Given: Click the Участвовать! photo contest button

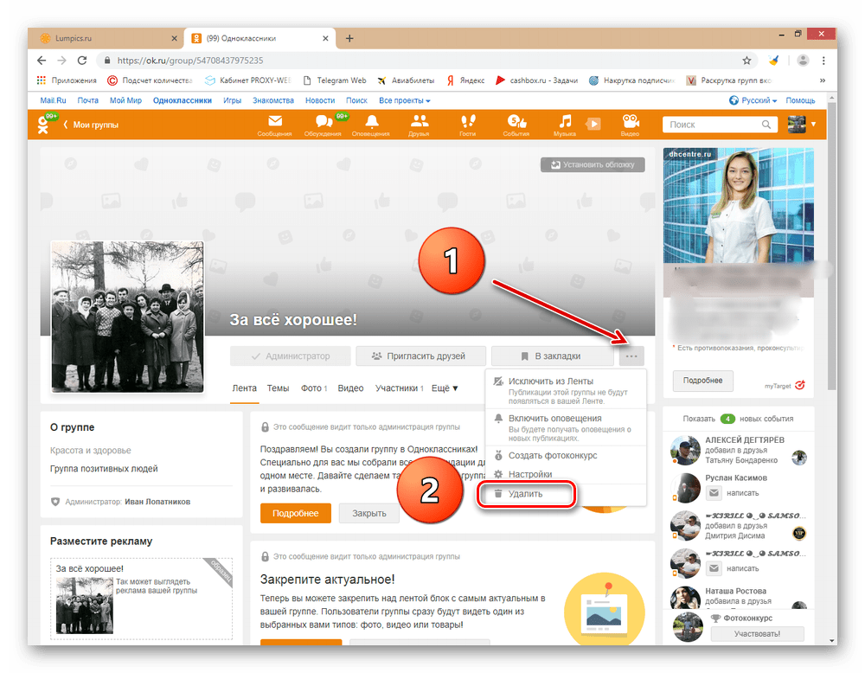Looking at the screenshot, I should (757, 634).
